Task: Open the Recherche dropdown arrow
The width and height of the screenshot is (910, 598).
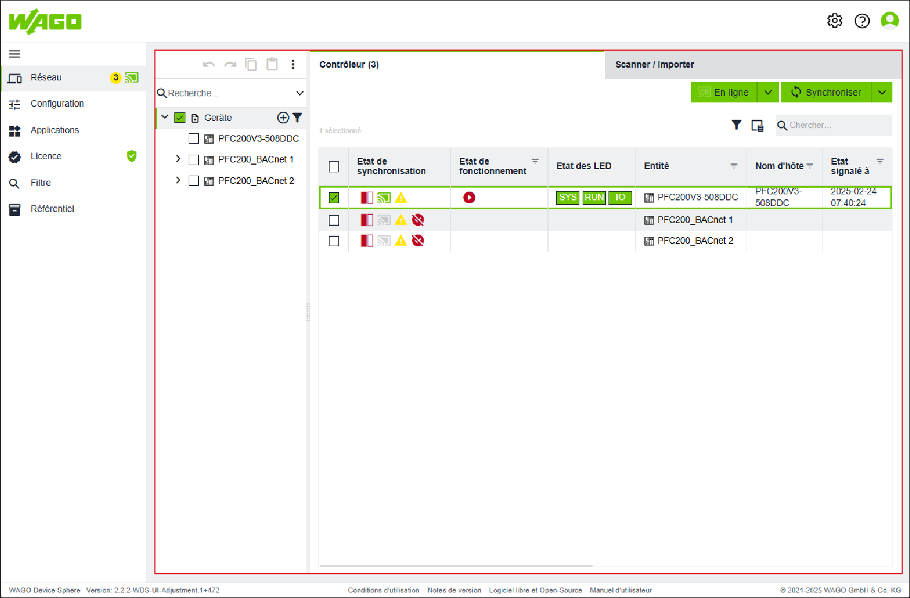Action: pyautogui.click(x=300, y=93)
